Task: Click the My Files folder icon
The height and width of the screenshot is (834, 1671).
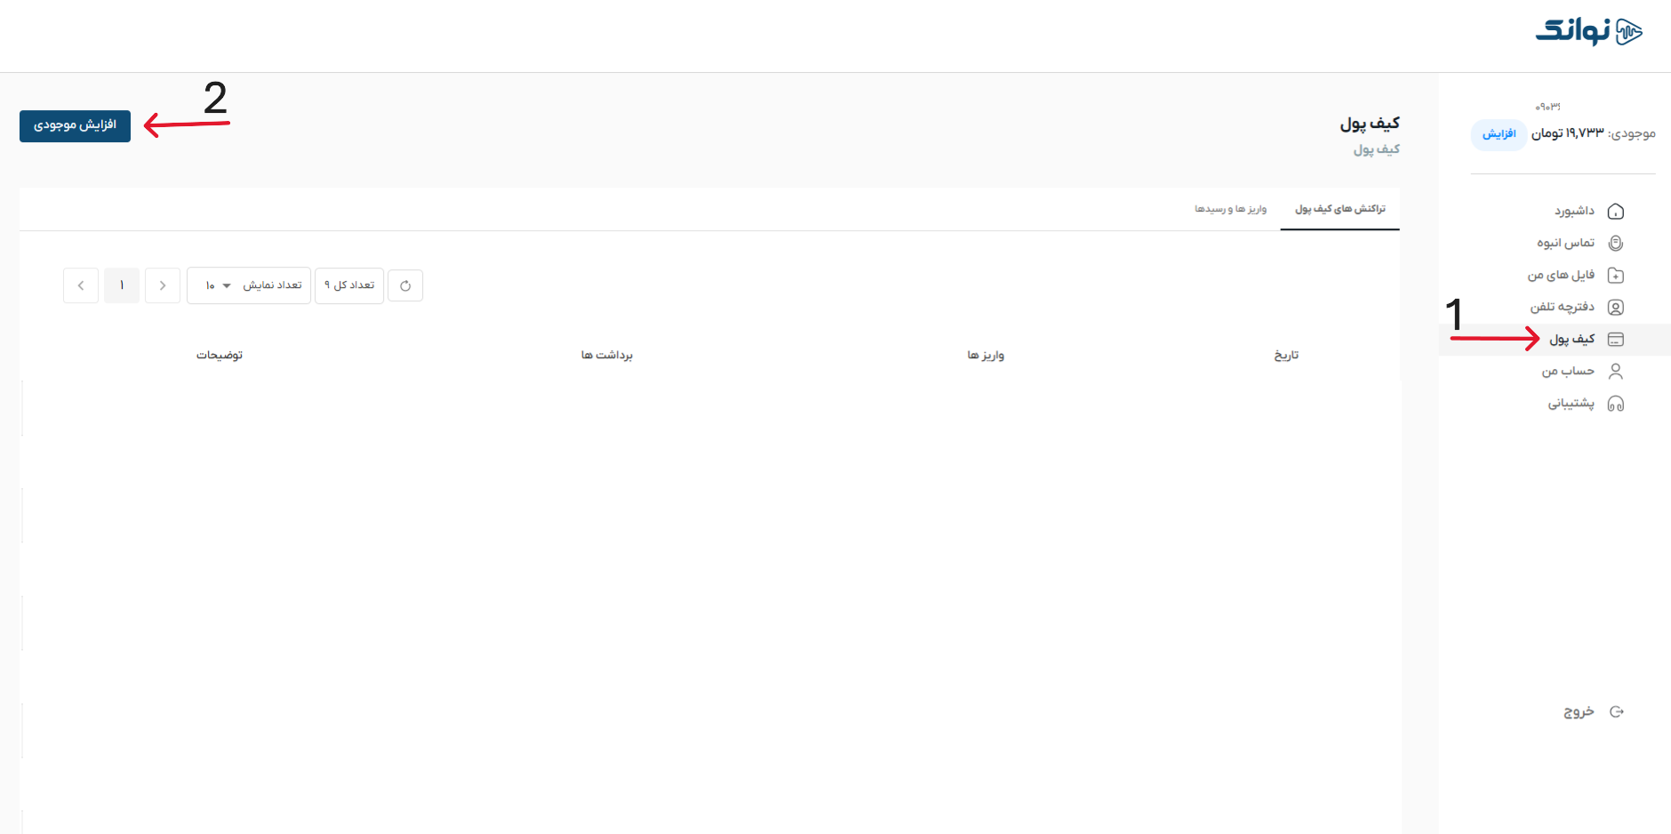Action: [x=1616, y=276]
